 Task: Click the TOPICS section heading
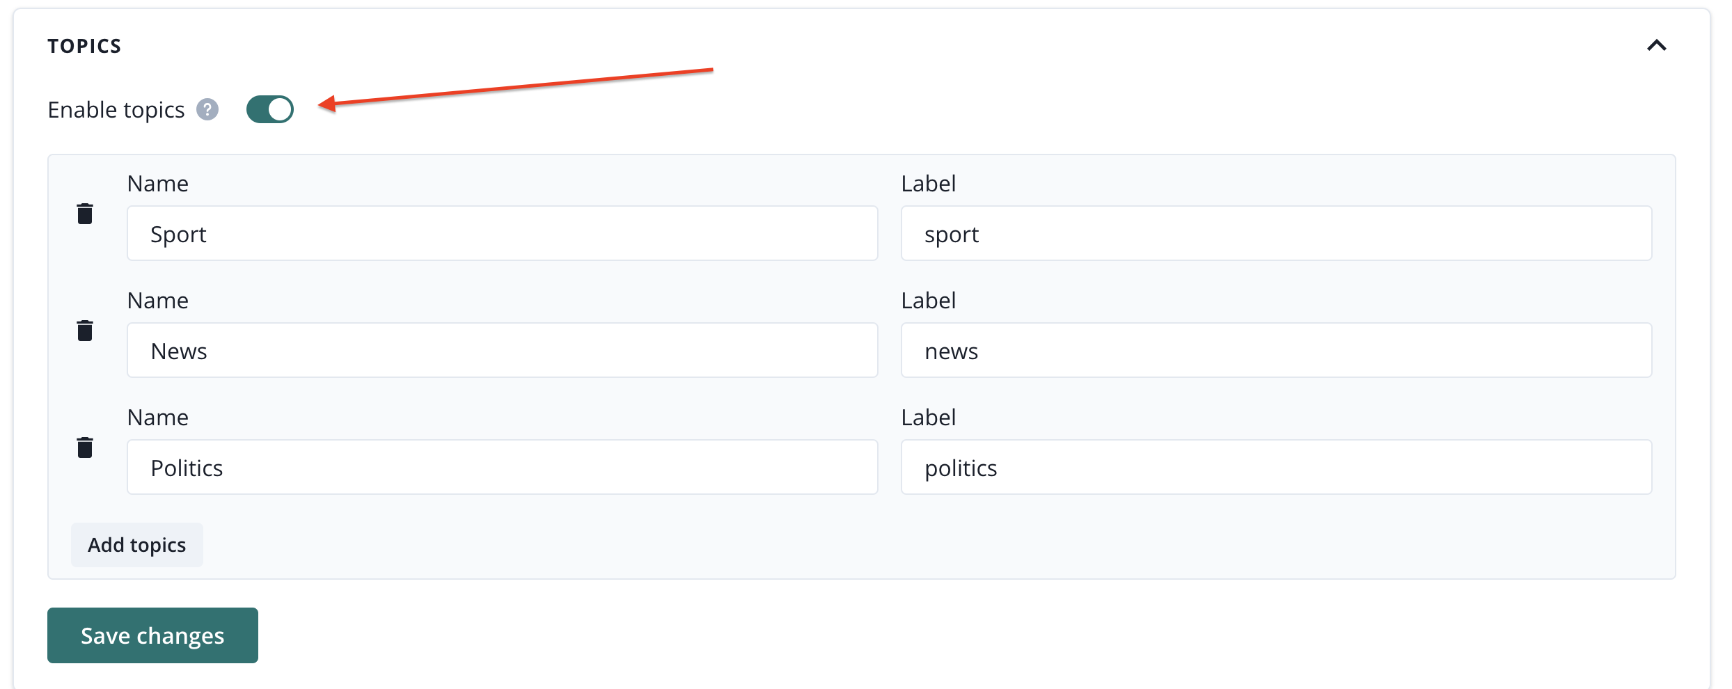pyautogui.click(x=84, y=46)
